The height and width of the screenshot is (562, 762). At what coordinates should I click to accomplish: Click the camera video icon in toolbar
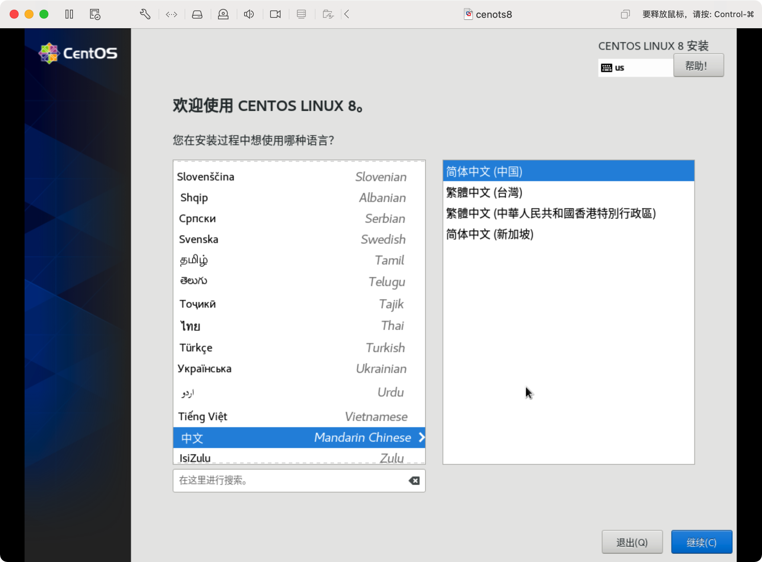click(x=275, y=14)
